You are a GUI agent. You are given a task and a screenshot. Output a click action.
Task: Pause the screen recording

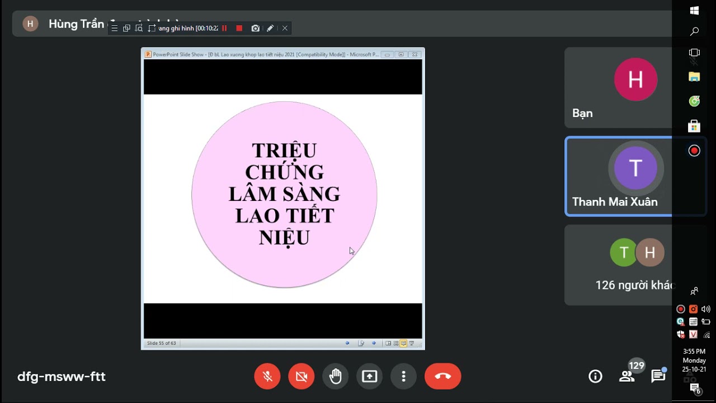[x=224, y=28]
